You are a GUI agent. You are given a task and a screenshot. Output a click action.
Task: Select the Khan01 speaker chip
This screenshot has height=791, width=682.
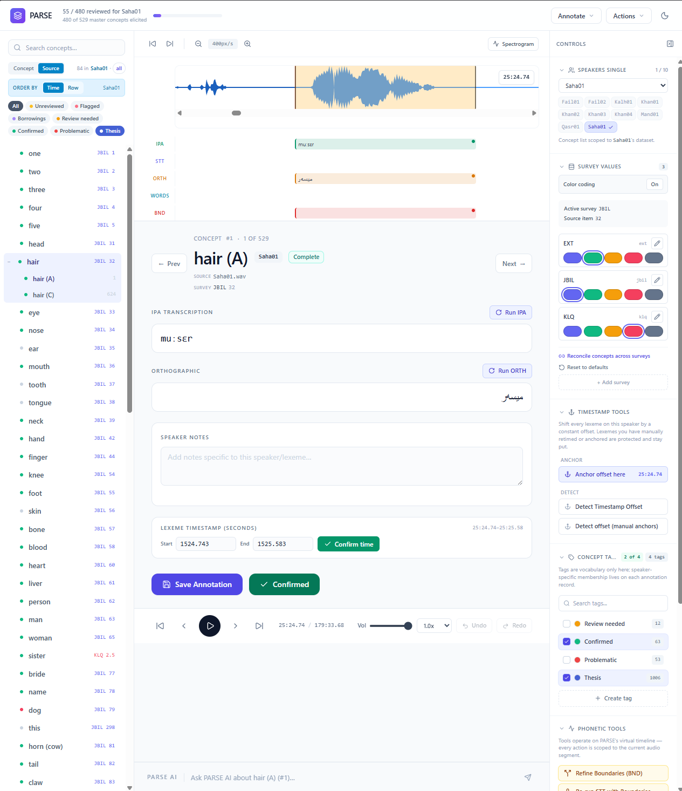[650, 102]
